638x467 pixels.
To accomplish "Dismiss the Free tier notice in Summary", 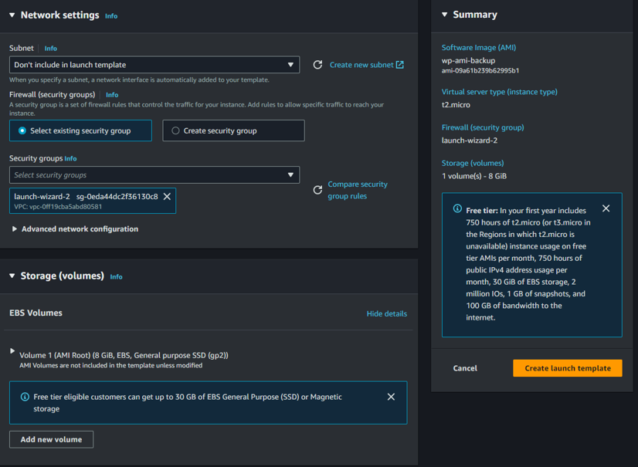I will pyautogui.click(x=606, y=208).
